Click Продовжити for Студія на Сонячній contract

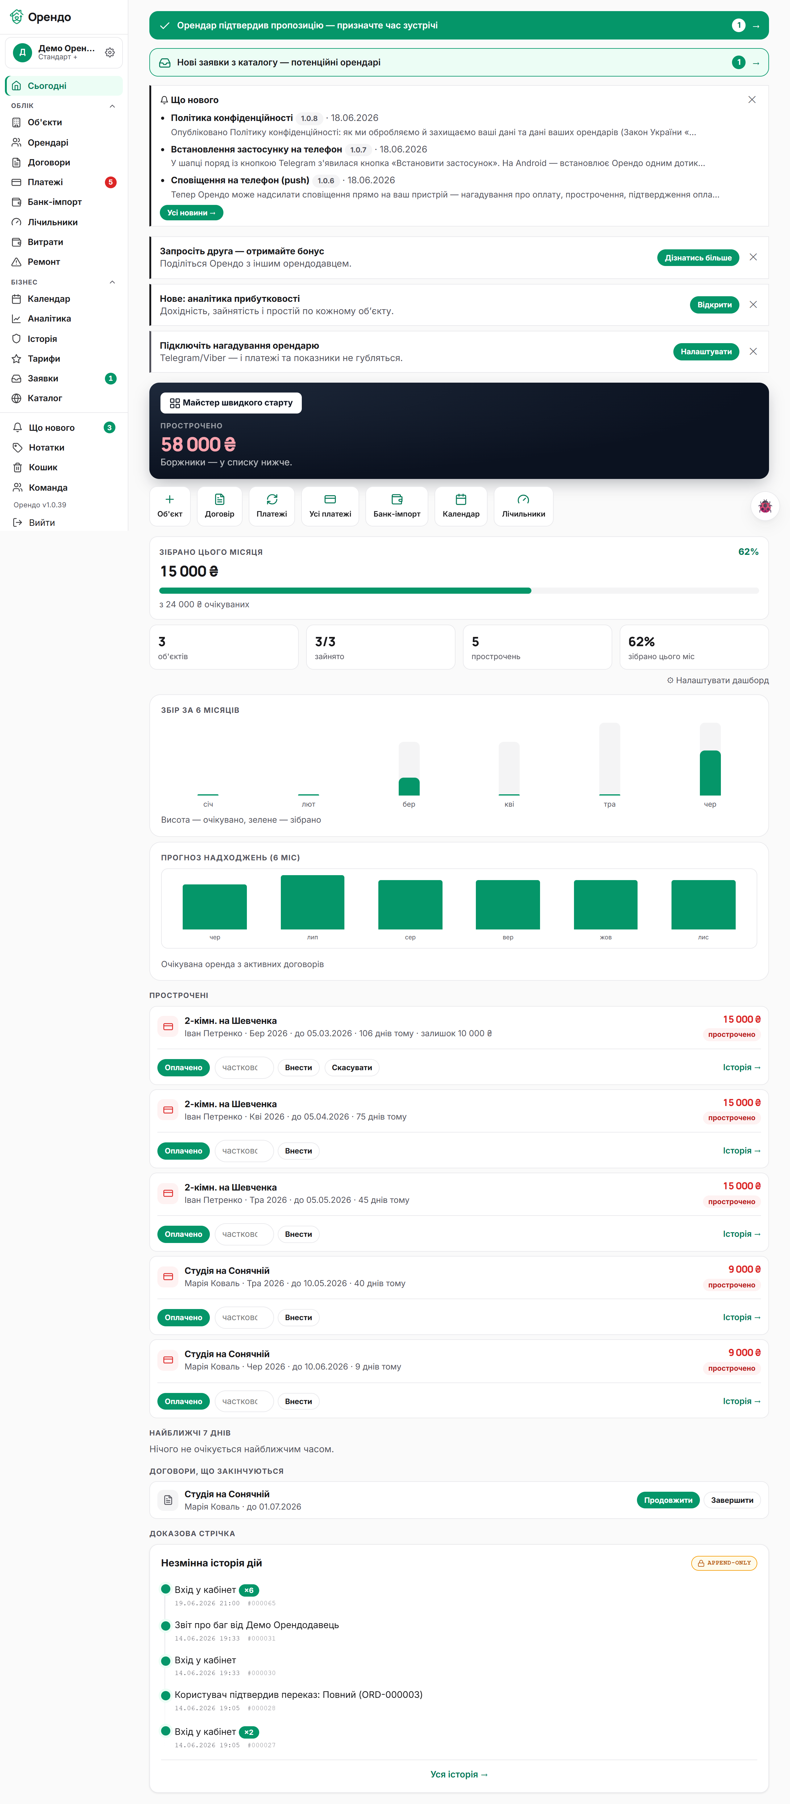point(668,1500)
